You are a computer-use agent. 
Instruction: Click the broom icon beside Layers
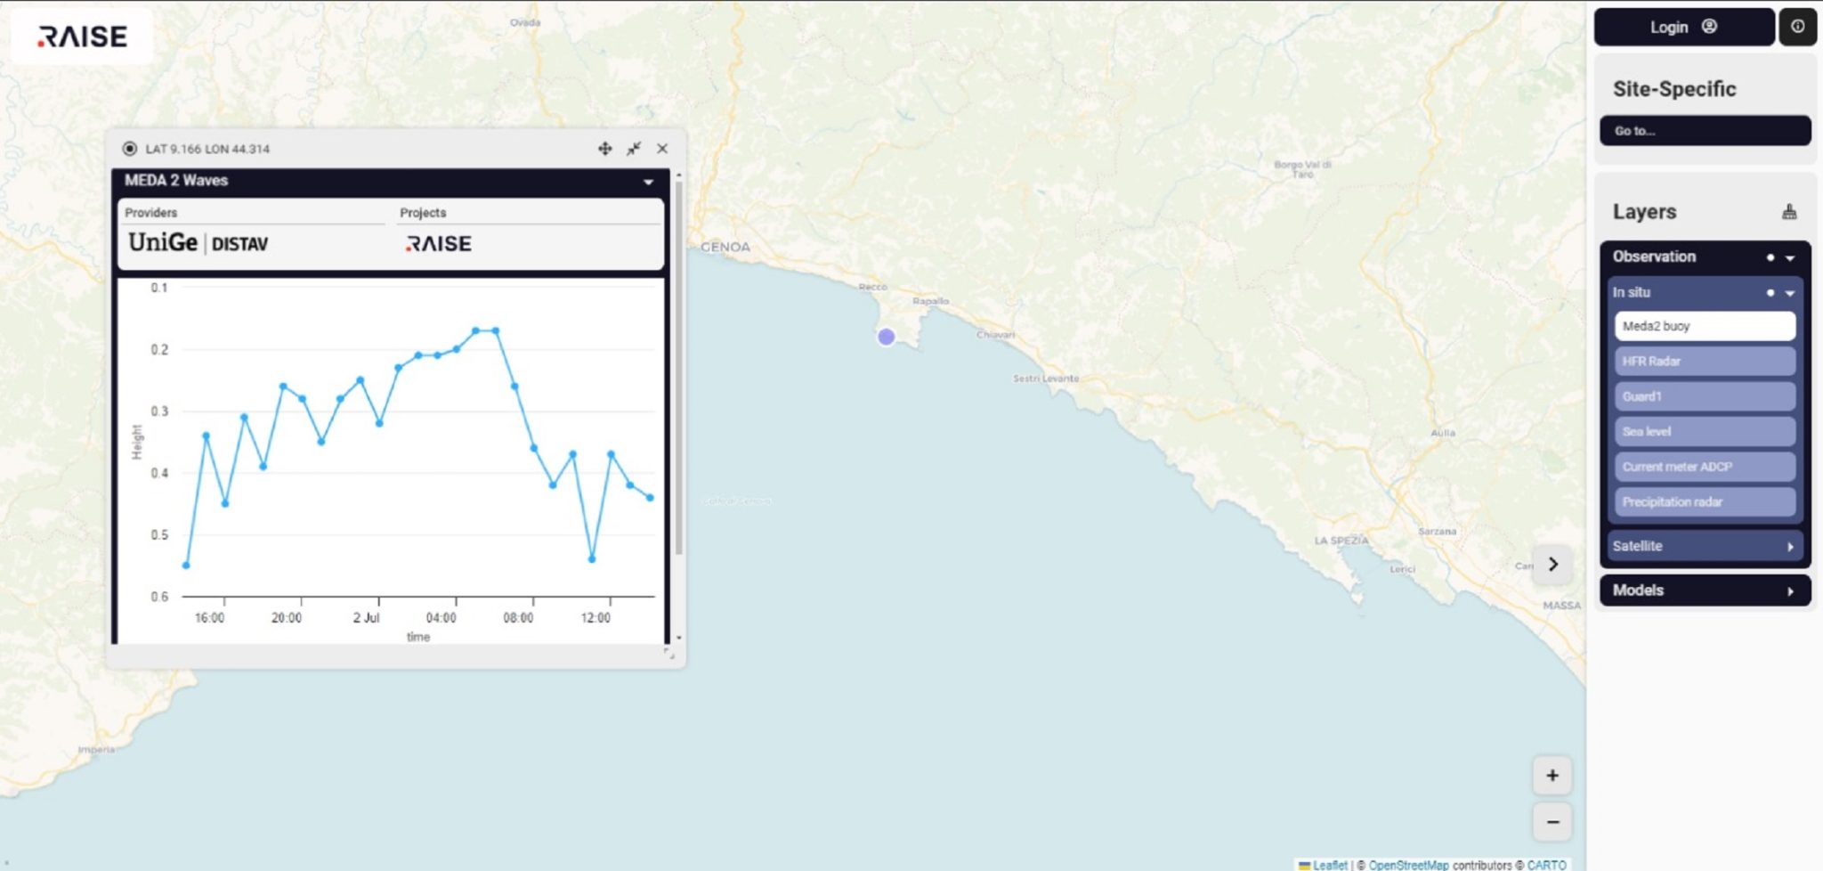(1789, 211)
